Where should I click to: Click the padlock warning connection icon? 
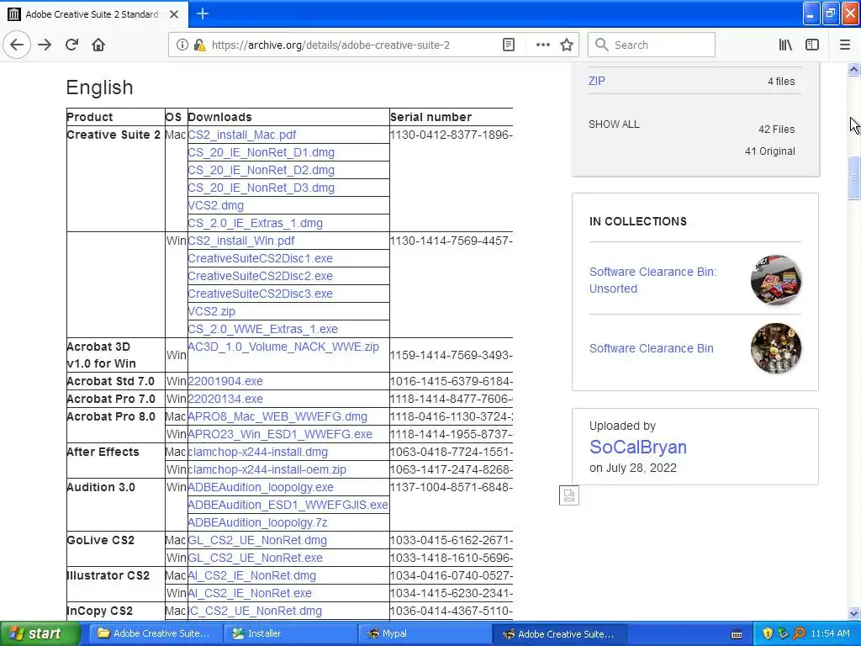click(x=200, y=45)
